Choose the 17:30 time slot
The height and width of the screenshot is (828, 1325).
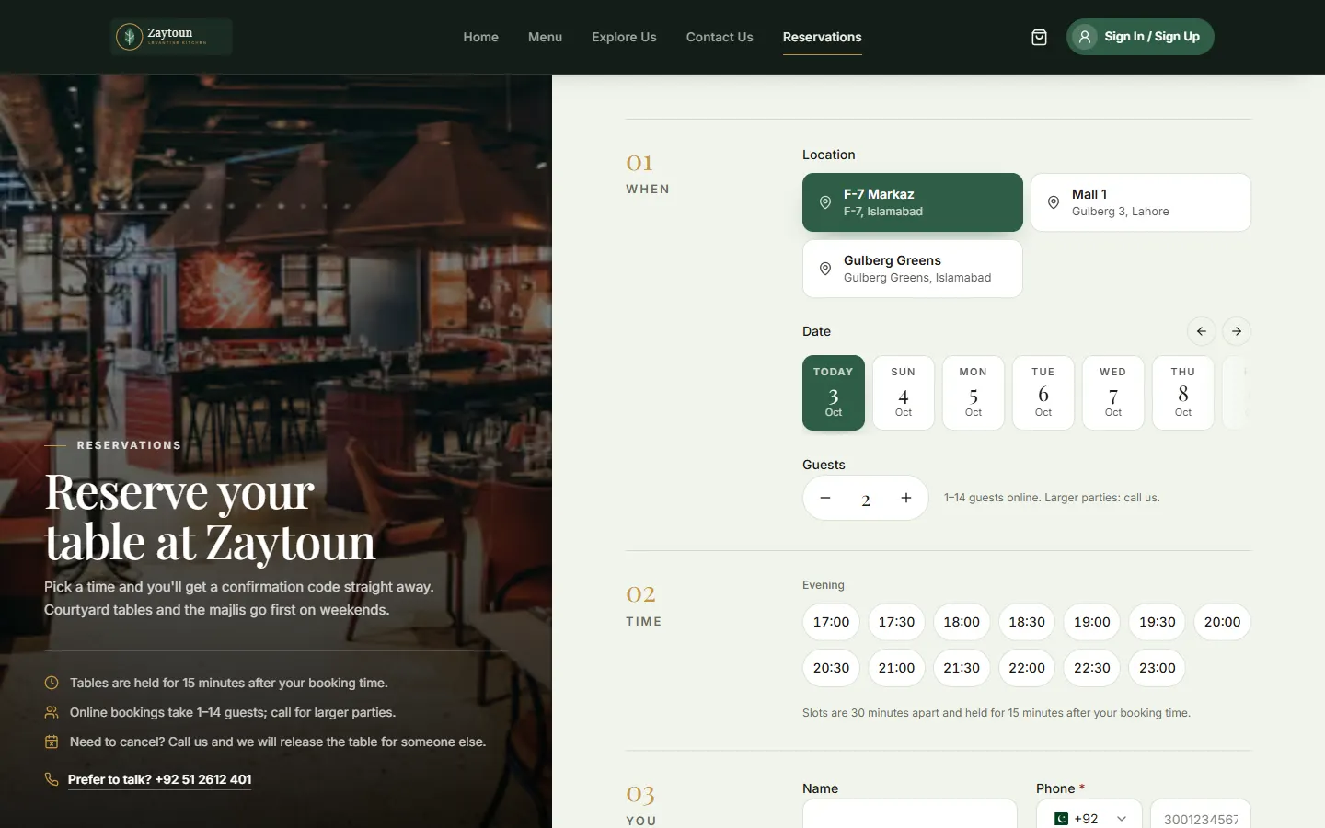pos(896,622)
